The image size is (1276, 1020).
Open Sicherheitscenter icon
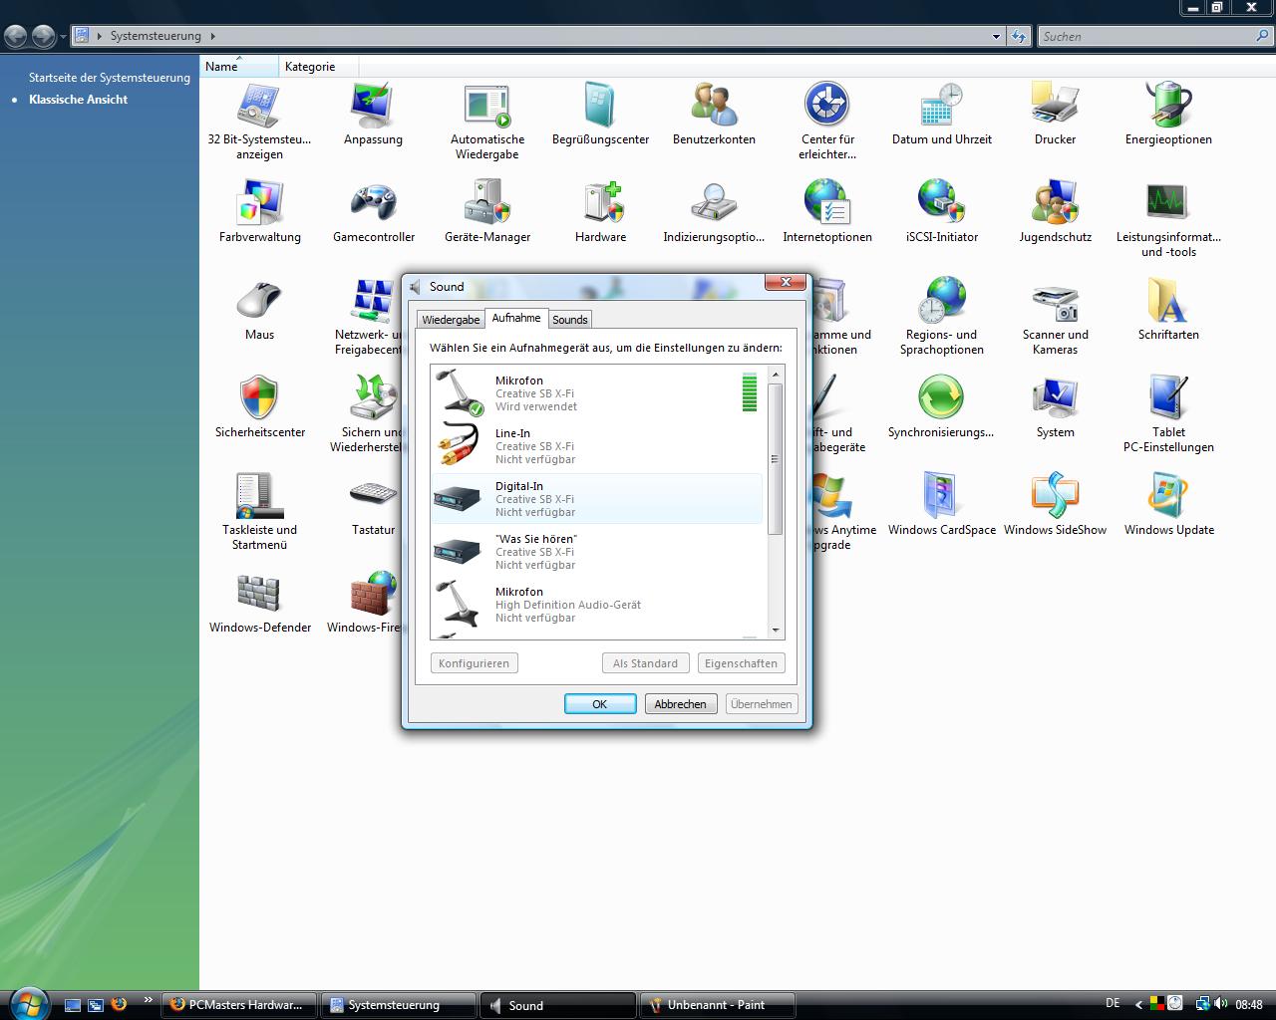(x=259, y=398)
